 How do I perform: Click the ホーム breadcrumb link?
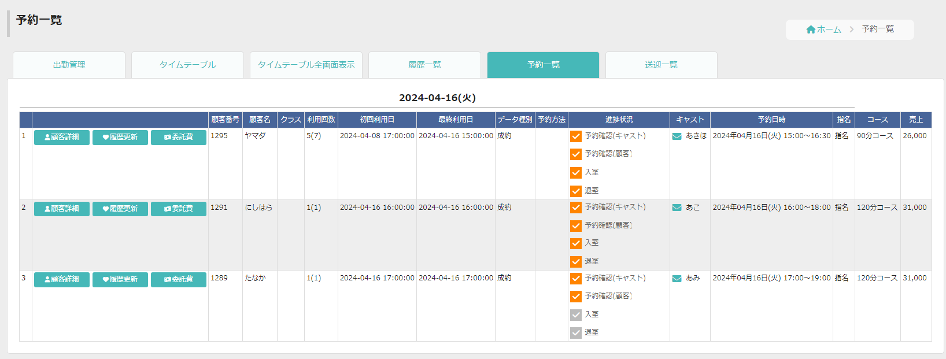829,29
